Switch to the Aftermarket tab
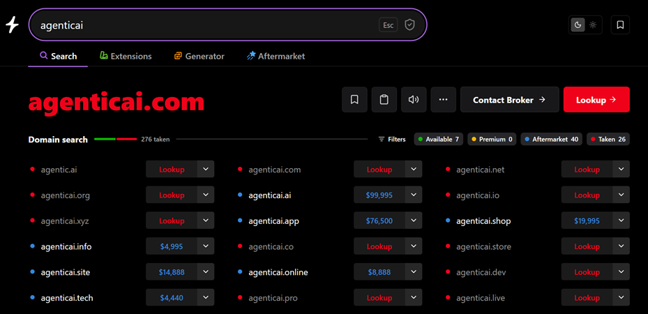 [276, 57]
